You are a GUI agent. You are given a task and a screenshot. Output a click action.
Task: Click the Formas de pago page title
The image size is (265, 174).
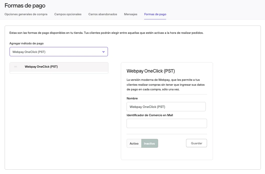pos(25,6)
